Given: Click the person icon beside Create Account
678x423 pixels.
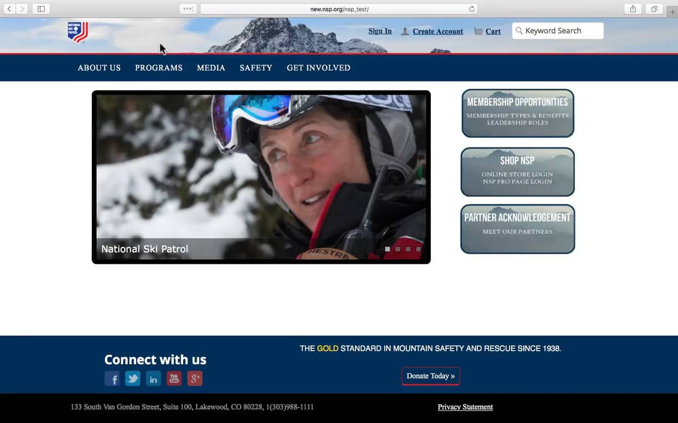Looking at the screenshot, I should click(405, 31).
